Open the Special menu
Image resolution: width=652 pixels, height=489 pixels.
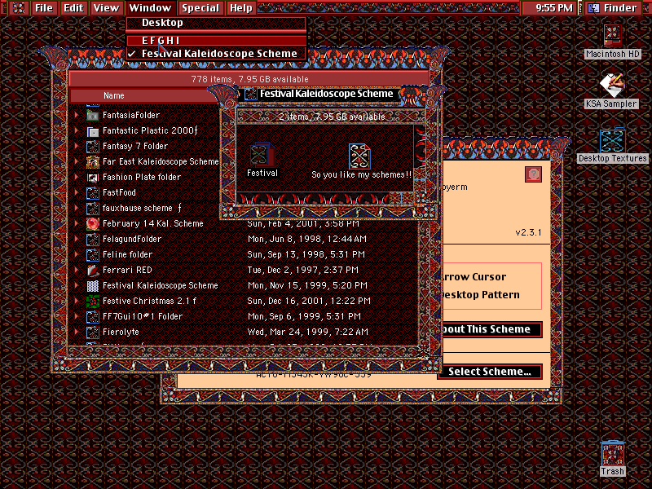click(x=200, y=8)
